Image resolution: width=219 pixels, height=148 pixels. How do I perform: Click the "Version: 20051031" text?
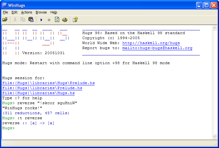(43, 53)
